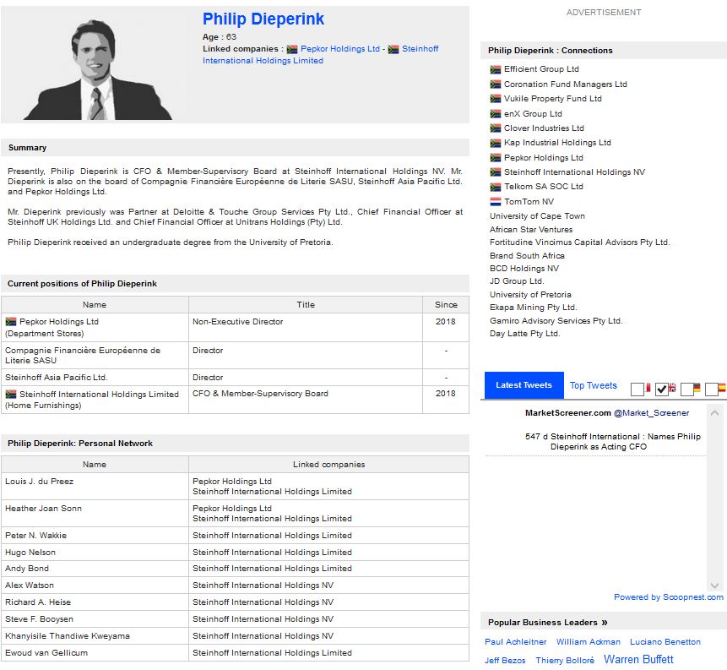727x670 pixels.
Task: Open William Ackman business leader link
Action: [x=588, y=642]
